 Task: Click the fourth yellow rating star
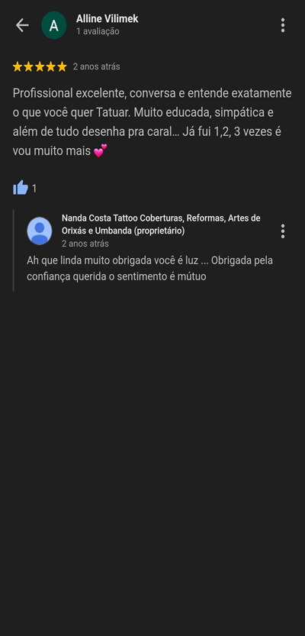[x=50, y=67]
